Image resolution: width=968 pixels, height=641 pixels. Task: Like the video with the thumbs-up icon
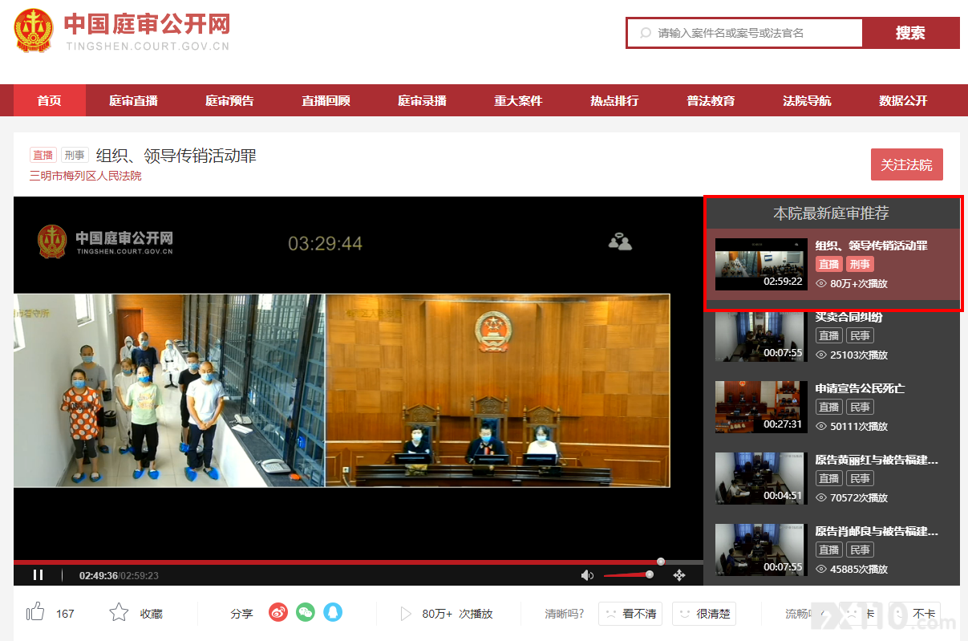[x=35, y=613]
